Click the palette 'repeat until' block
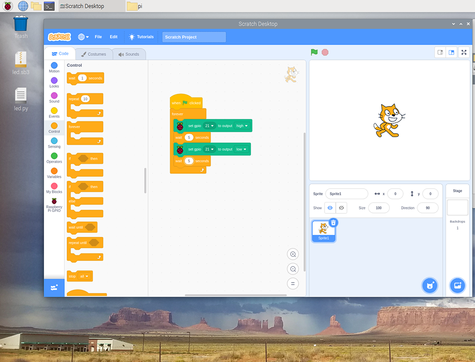This screenshot has height=362, width=475. pos(85,250)
